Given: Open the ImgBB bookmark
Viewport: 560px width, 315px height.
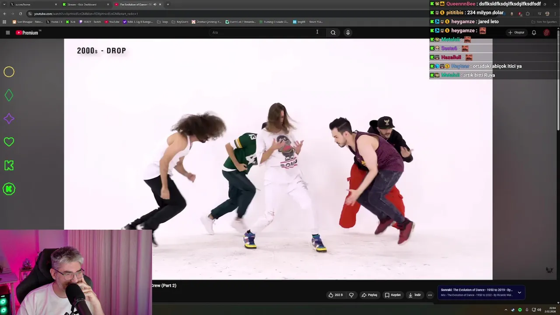Looking at the screenshot, I should point(308,21).
